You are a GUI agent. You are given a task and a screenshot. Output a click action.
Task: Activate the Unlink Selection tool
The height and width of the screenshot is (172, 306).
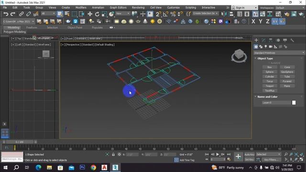[x=29, y=14]
